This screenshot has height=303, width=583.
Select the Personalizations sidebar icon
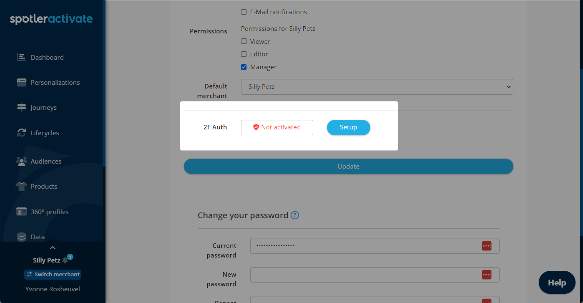coord(21,82)
